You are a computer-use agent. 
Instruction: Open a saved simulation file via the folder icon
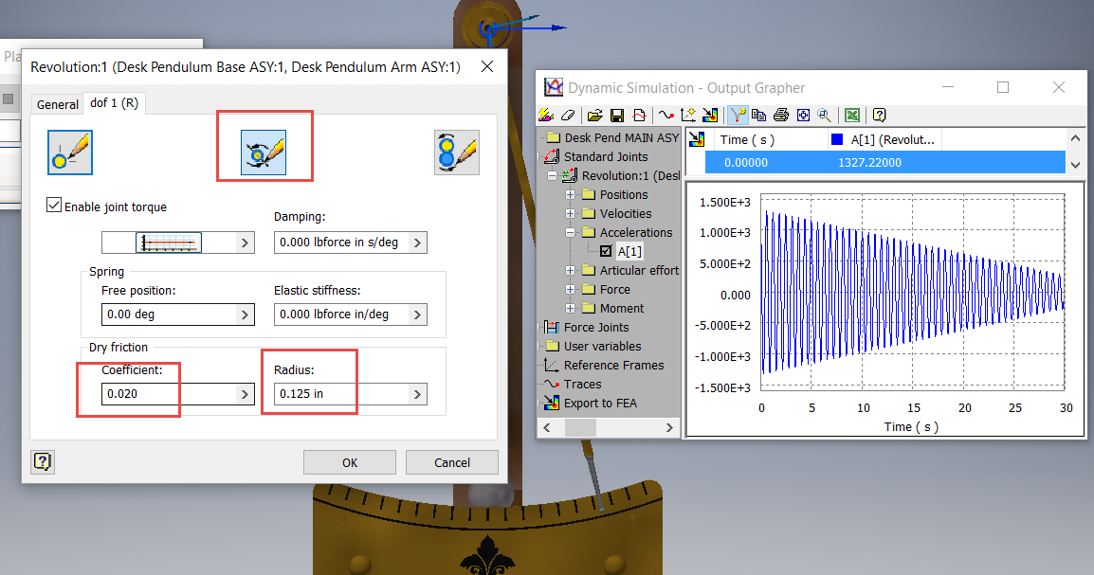[594, 115]
